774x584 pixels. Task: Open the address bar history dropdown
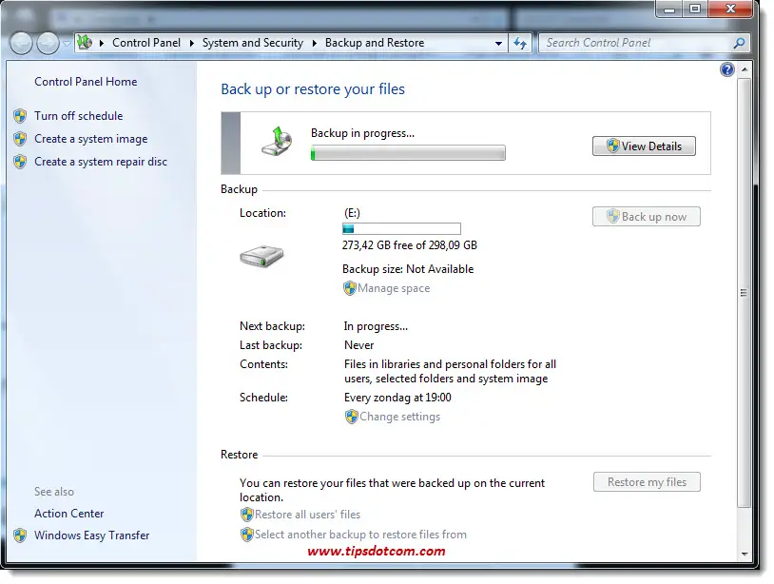click(498, 44)
